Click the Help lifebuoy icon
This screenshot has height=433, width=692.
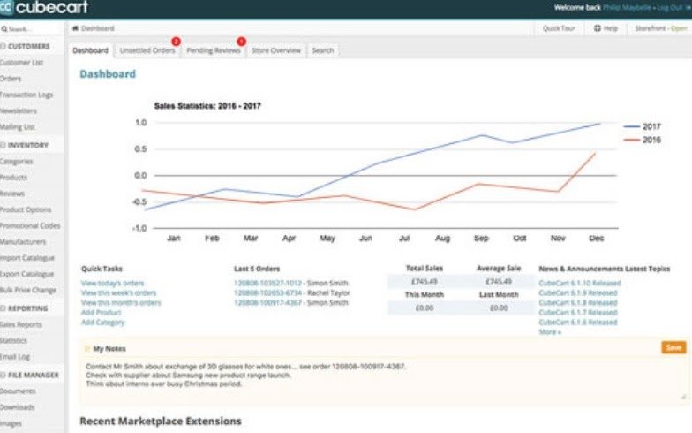pyautogui.click(x=598, y=28)
